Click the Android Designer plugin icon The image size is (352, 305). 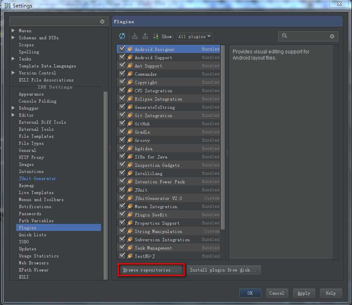[130, 49]
